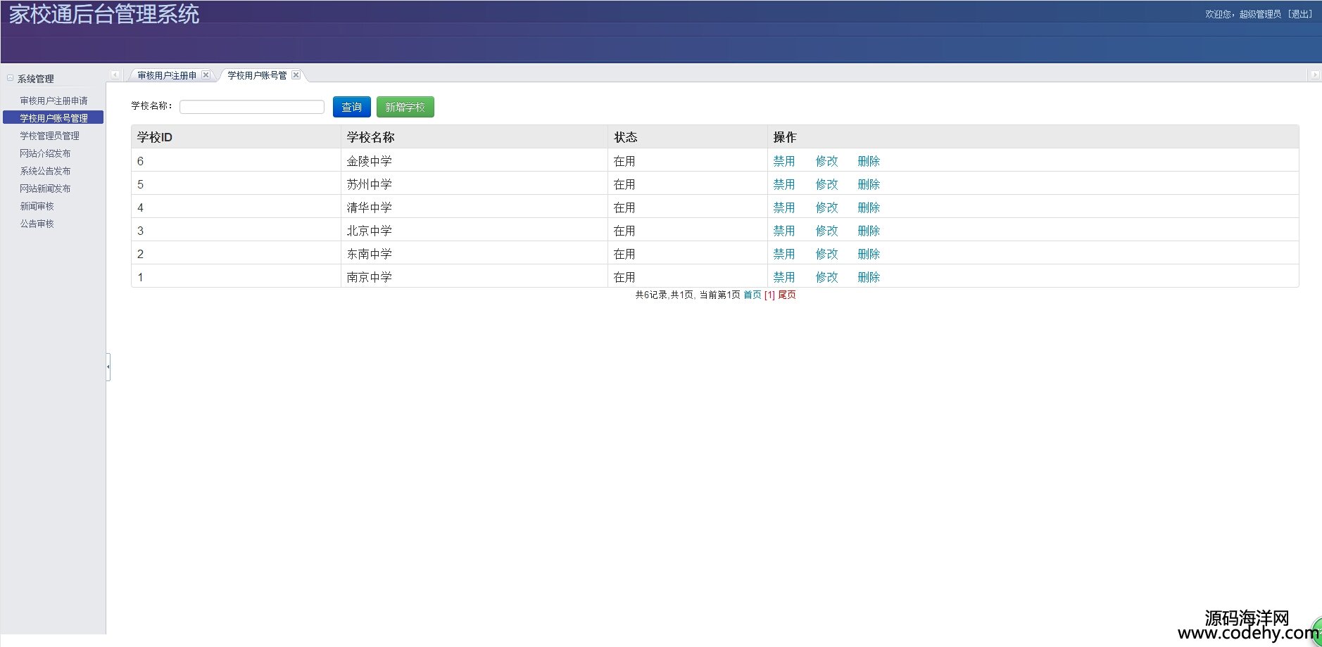The image size is (1322, 647).
Task: Click the tab scroll left arrow
Action: tap(115, 75)
